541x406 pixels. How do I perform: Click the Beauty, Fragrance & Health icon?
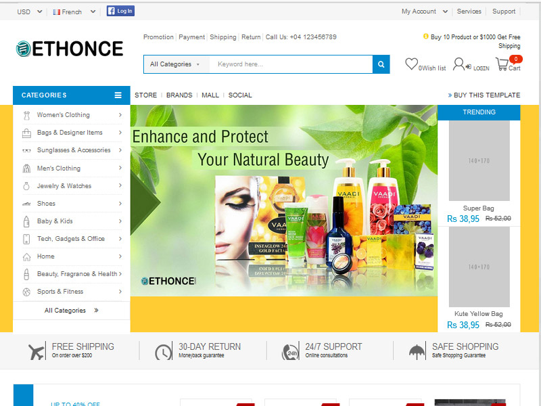[26, 274]
